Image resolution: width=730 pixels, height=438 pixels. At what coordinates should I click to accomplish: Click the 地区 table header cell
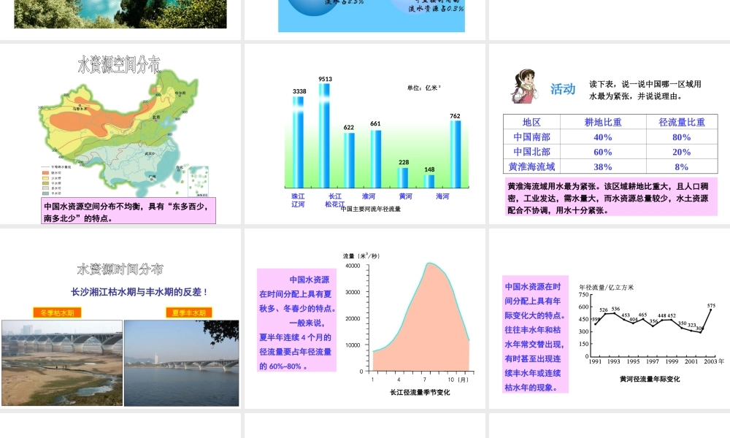point(531,122)
